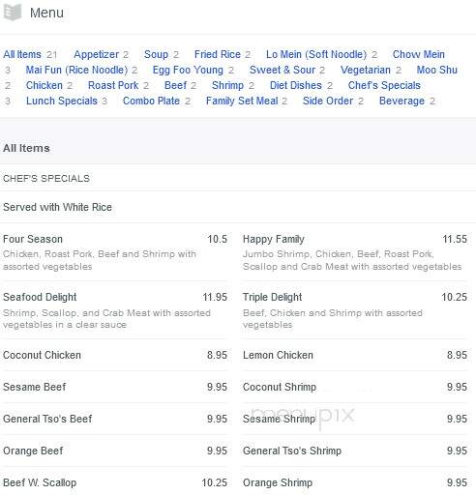Switch to the Chef's Specials category
This screenshot has height=495, width=476.
[x=384, y=85]
